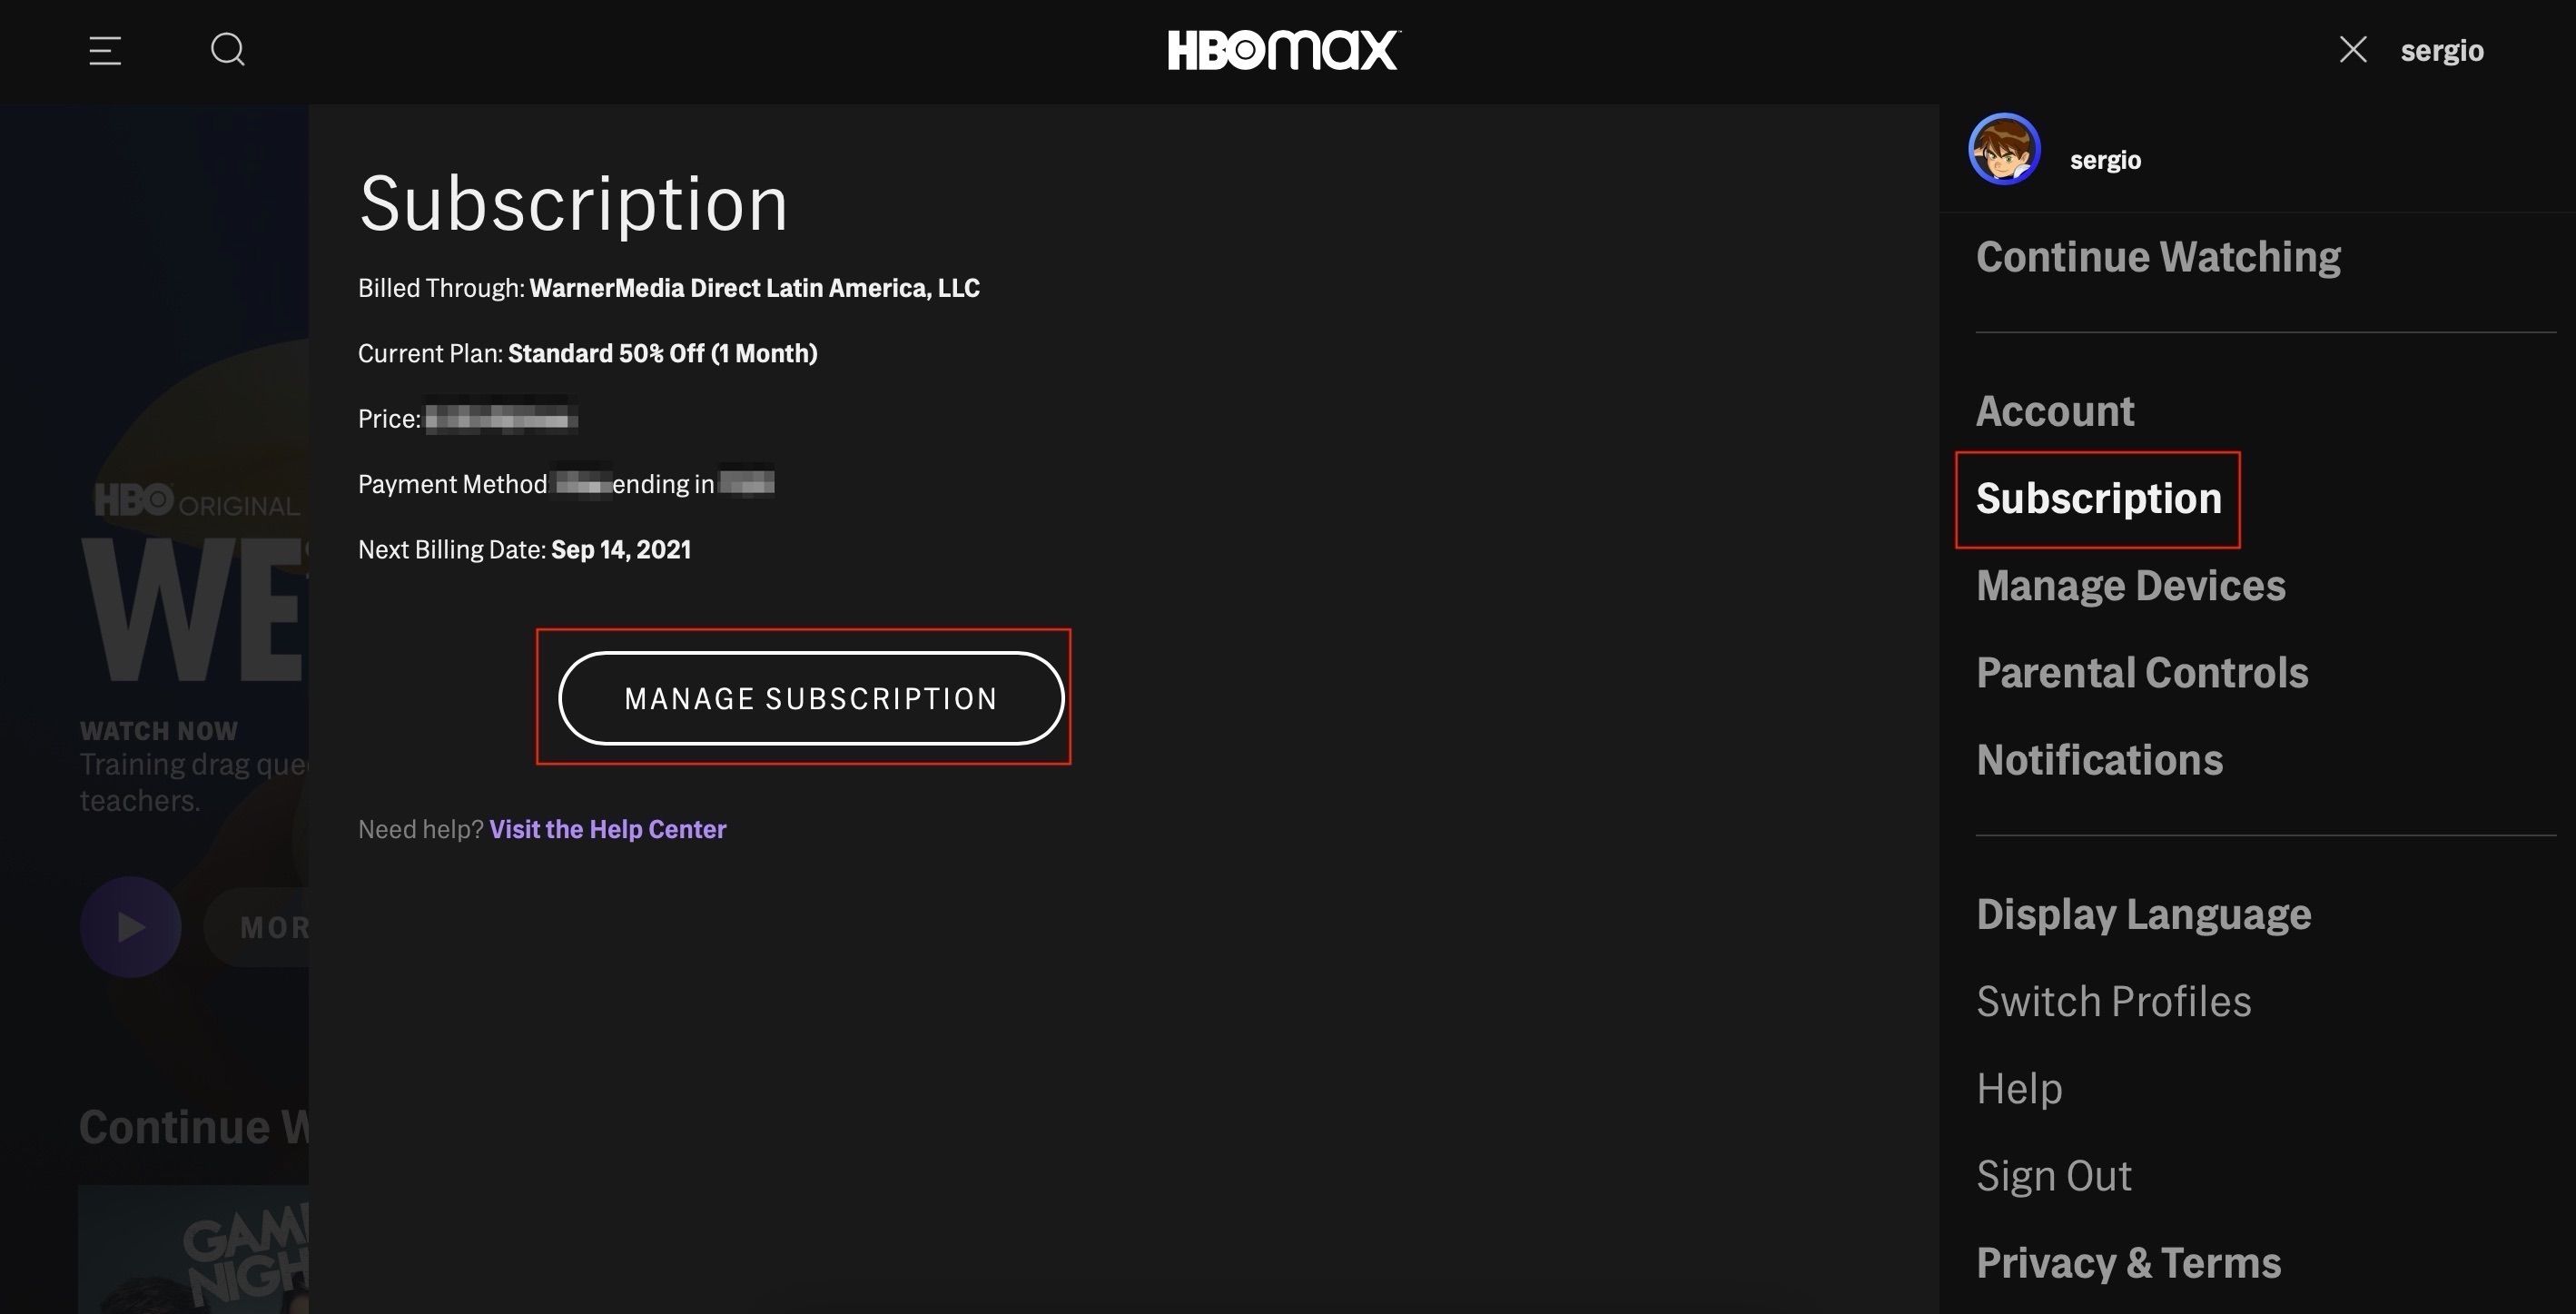Click the Manage Subscription button
Image resolution: width=2576 pixels, height=1314 pixels.
click(x=810, y=698)
